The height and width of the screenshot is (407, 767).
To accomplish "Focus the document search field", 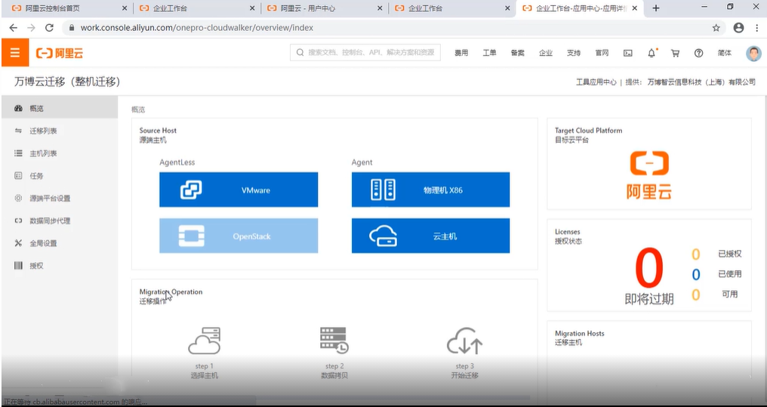I will (365, 53).
